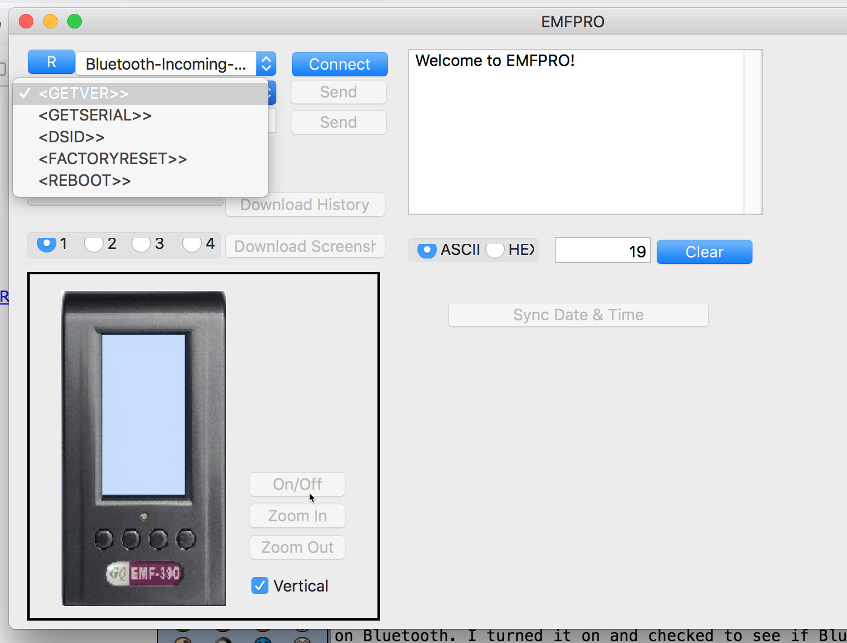Click the Connect button
The height and width of the screenshot is (643, 847).
tap(339, 64)
